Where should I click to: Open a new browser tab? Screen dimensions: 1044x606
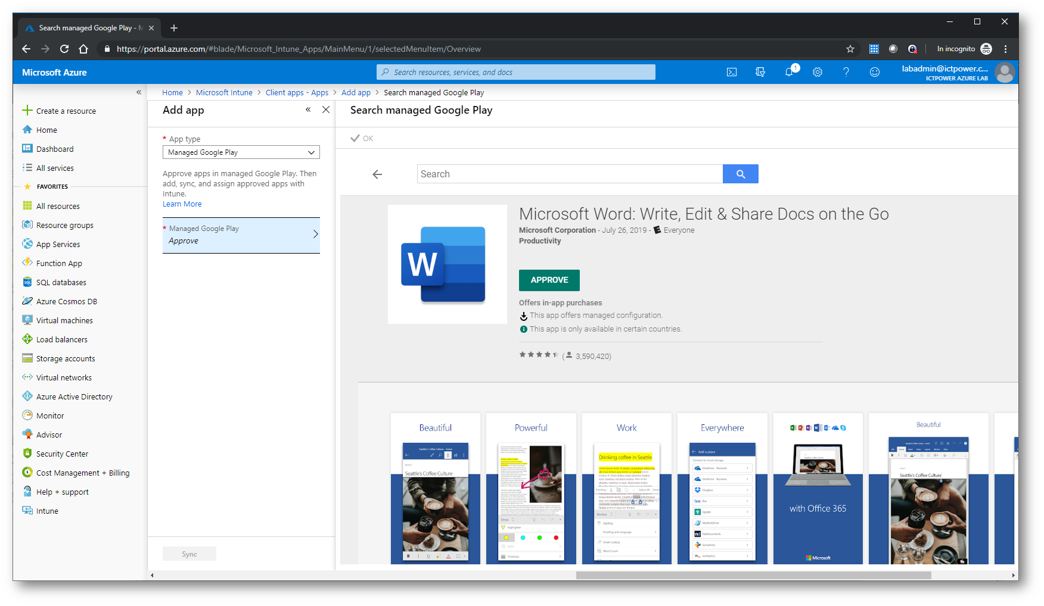pyautogui.click(x=174, y=28)
